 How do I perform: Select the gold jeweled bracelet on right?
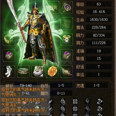point(67,39)
